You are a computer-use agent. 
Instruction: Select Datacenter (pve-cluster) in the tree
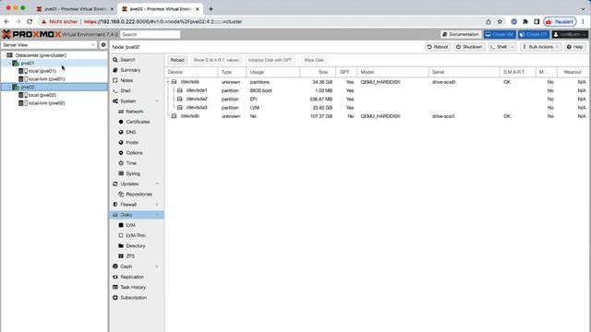click(41, 55)
